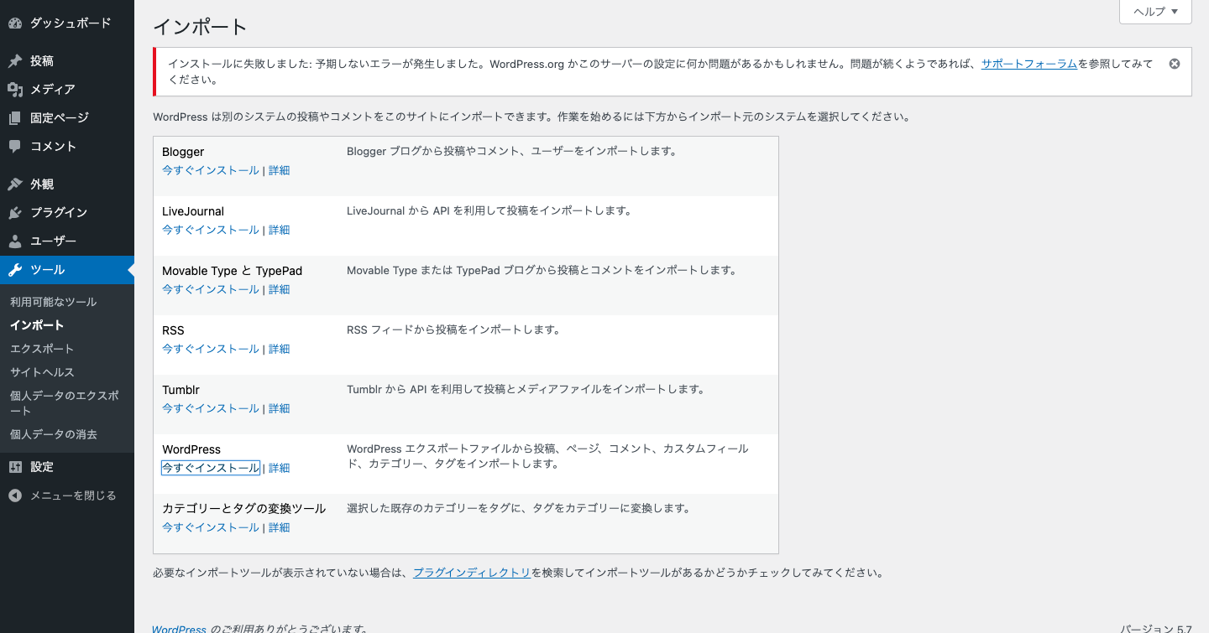Screen dimensions: 1209x633
Task: Install the Tumblr importer now
Action: (211, 408)
